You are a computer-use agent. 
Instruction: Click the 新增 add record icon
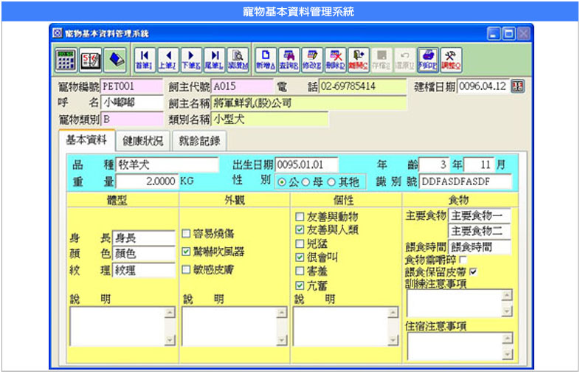pos(265,58)
